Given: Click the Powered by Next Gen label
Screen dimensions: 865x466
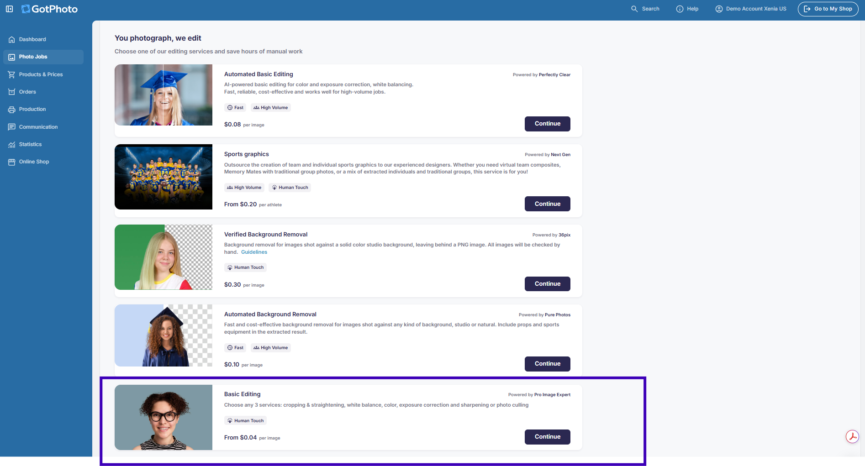Looking at the screenshot, I should coord(548,155).
